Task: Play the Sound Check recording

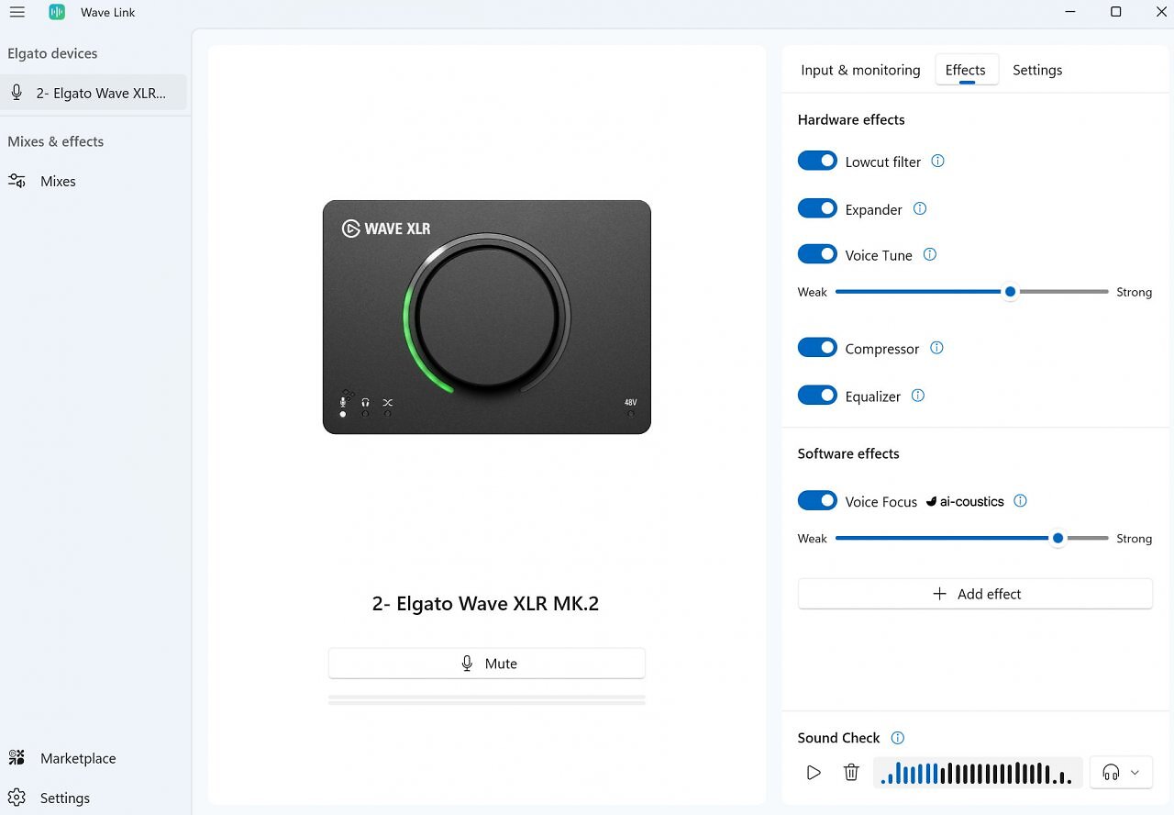Action: (x=814, y=773)
